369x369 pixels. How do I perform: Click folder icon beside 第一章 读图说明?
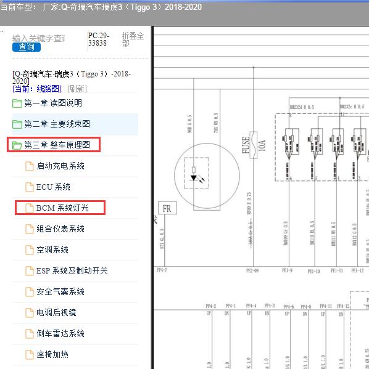pos(17,103)
